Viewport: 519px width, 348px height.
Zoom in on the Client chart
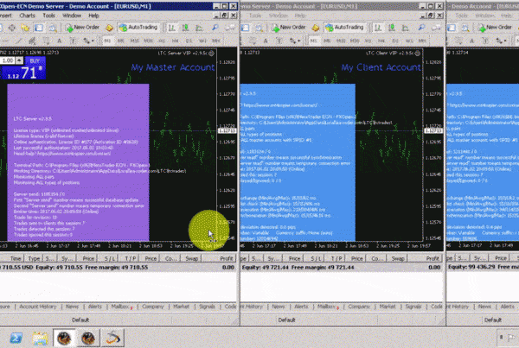pyautogui.click(x=421, y=28)
